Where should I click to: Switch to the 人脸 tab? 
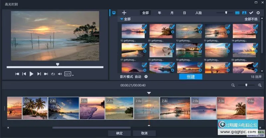coord(198,13)
